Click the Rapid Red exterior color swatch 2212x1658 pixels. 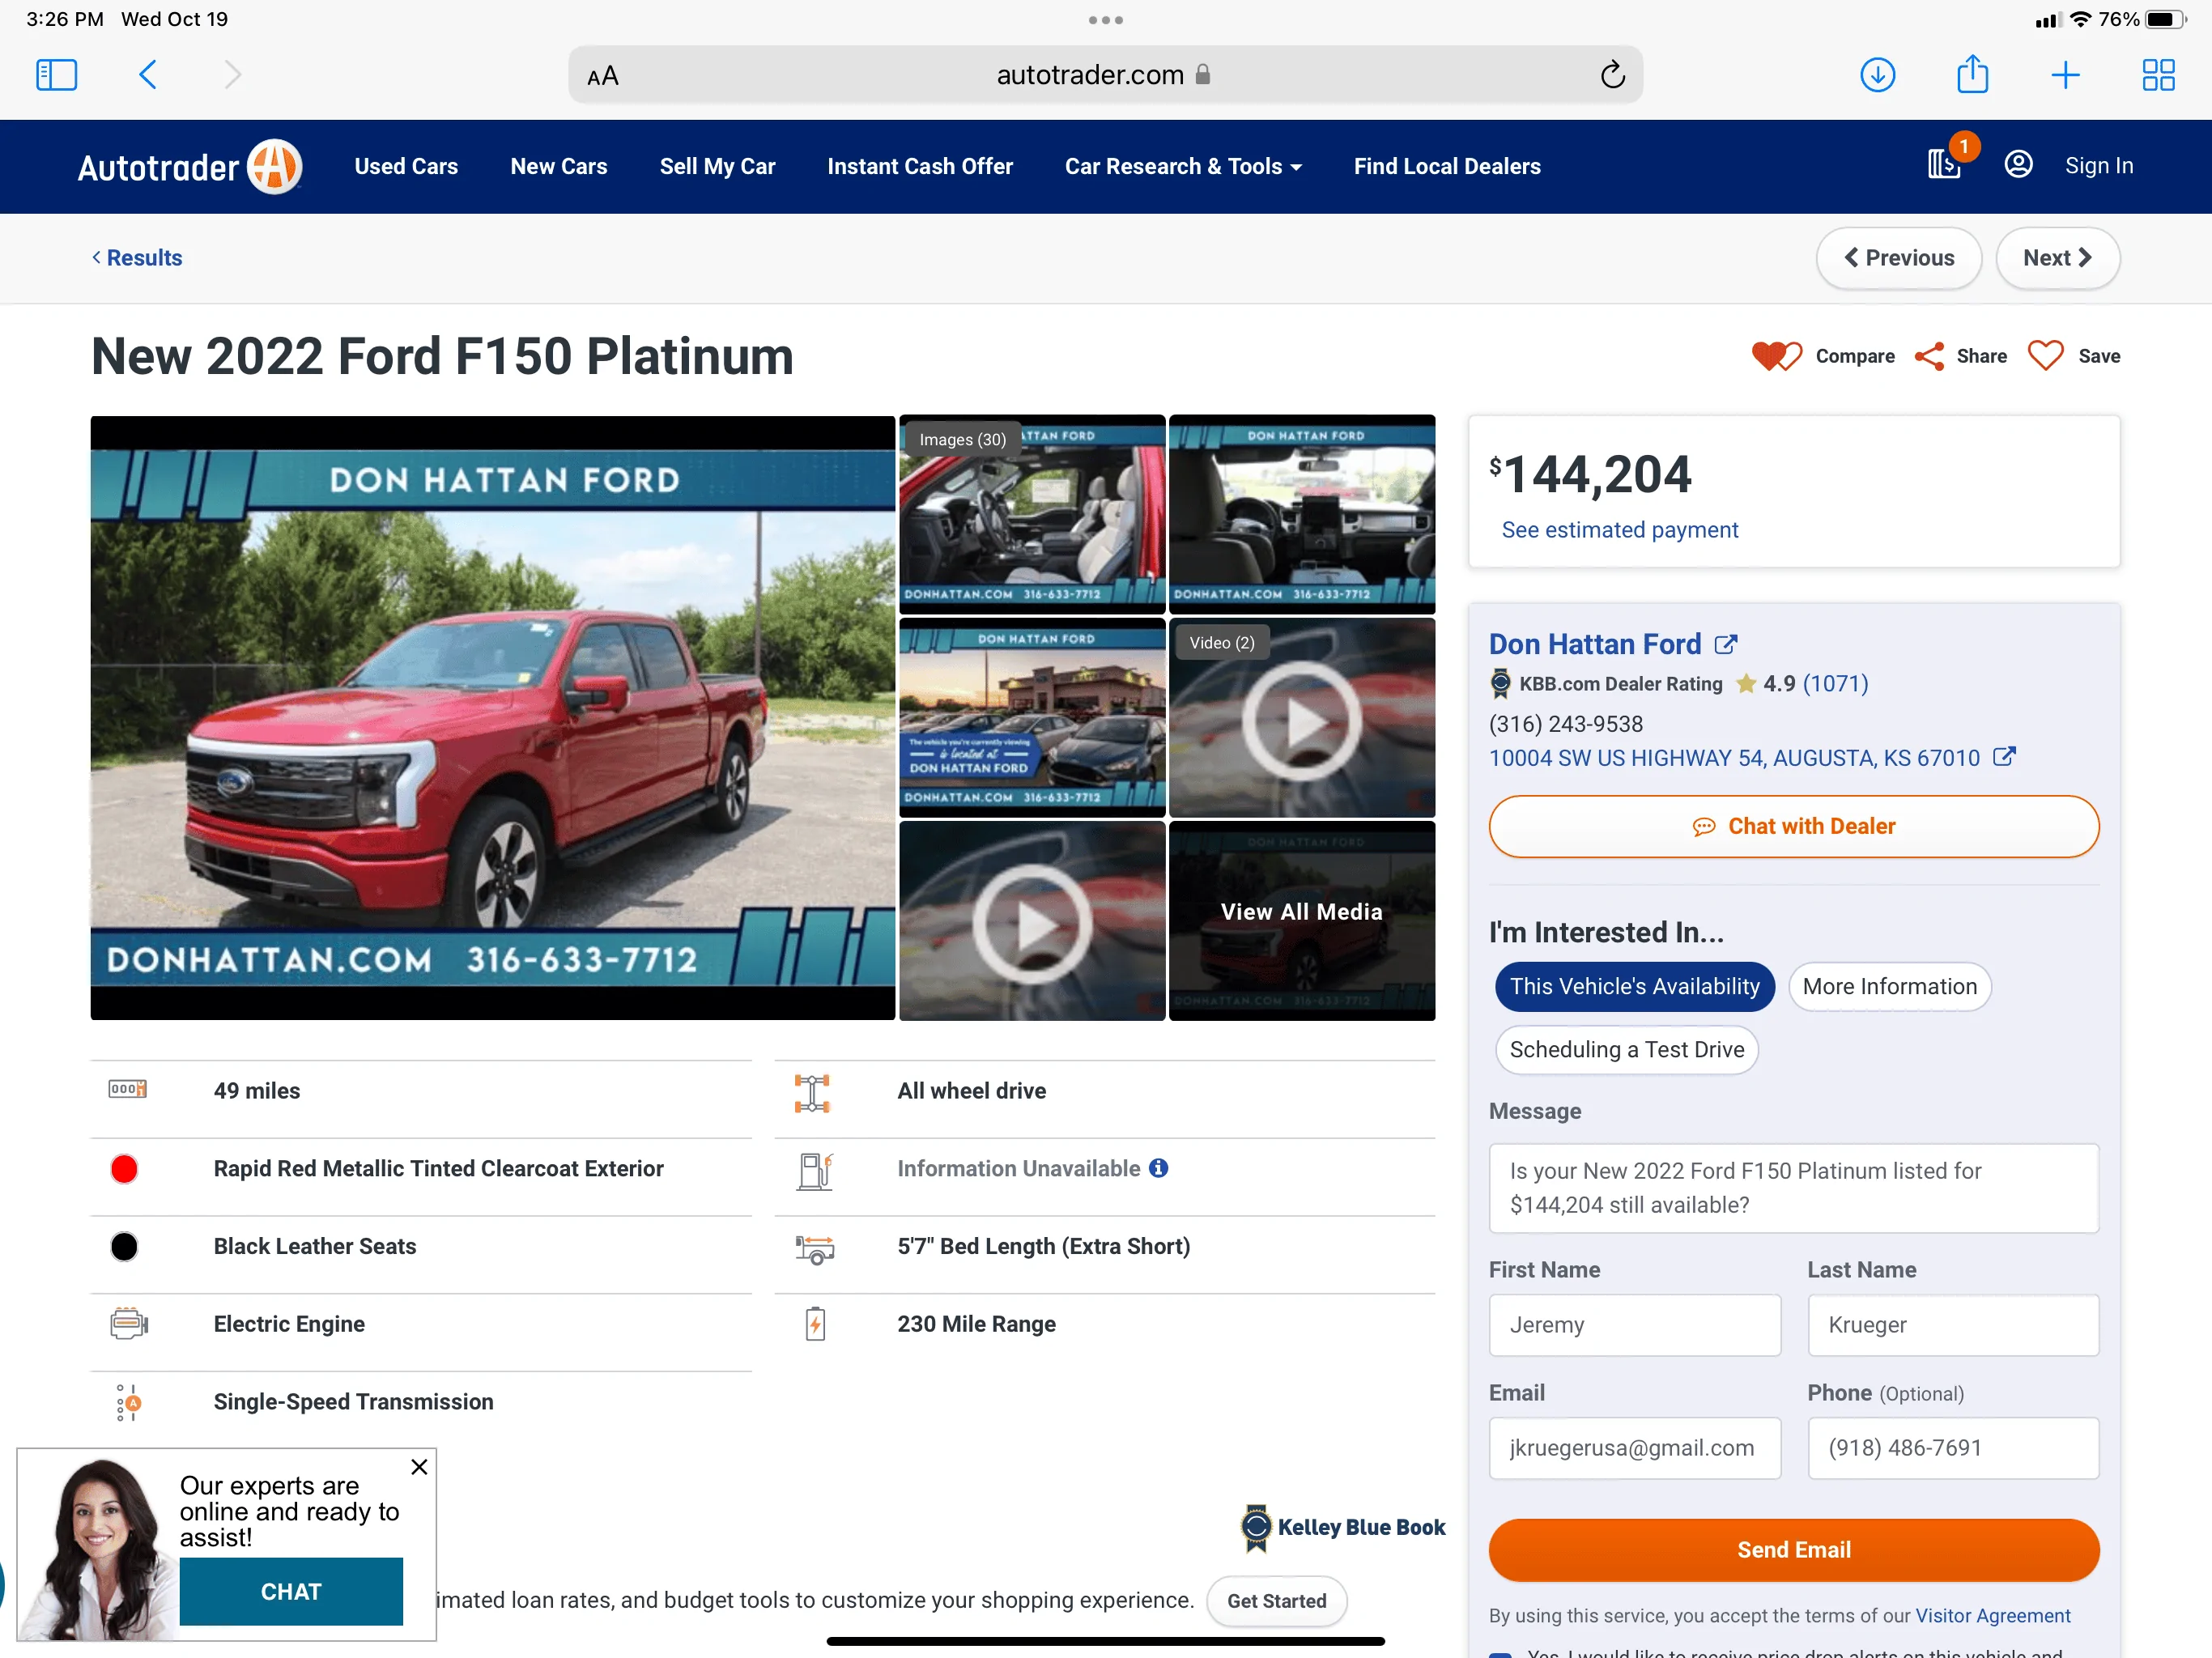[x=124, y=1168]
